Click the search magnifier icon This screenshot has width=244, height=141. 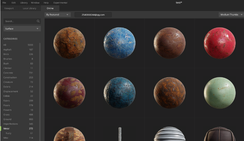(x=38, y=21)
